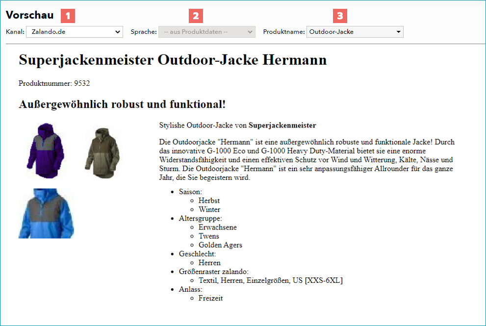Open the Produktname dropdown showing Outdoor-Jacke
The image size is (486, 326).
coord(355,31)
